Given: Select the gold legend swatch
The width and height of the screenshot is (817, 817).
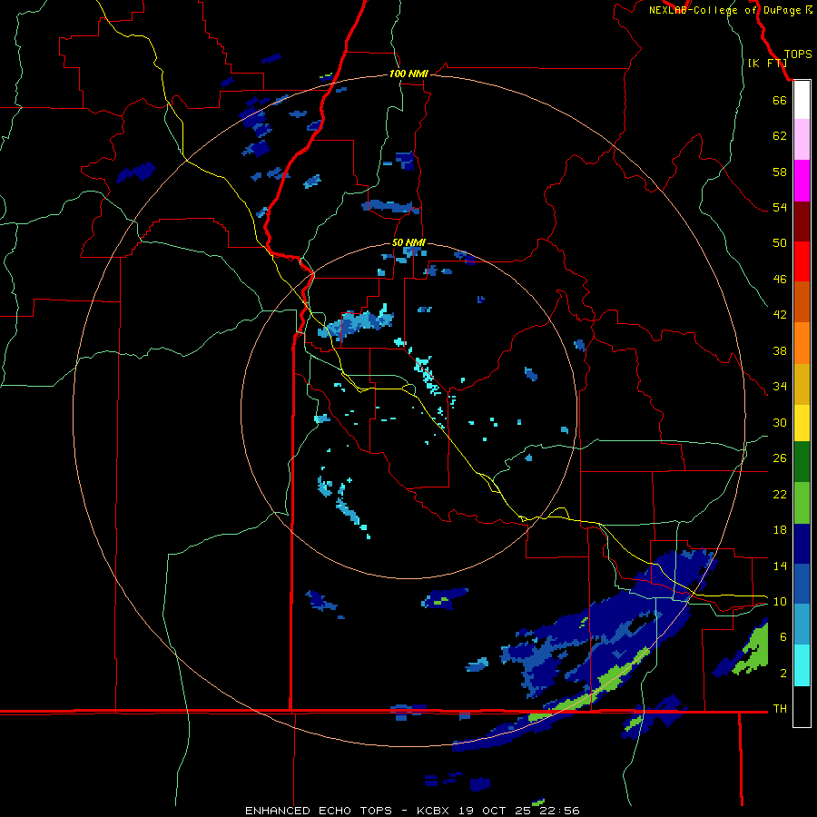Looking at the screenshot, I should (802, 384).
